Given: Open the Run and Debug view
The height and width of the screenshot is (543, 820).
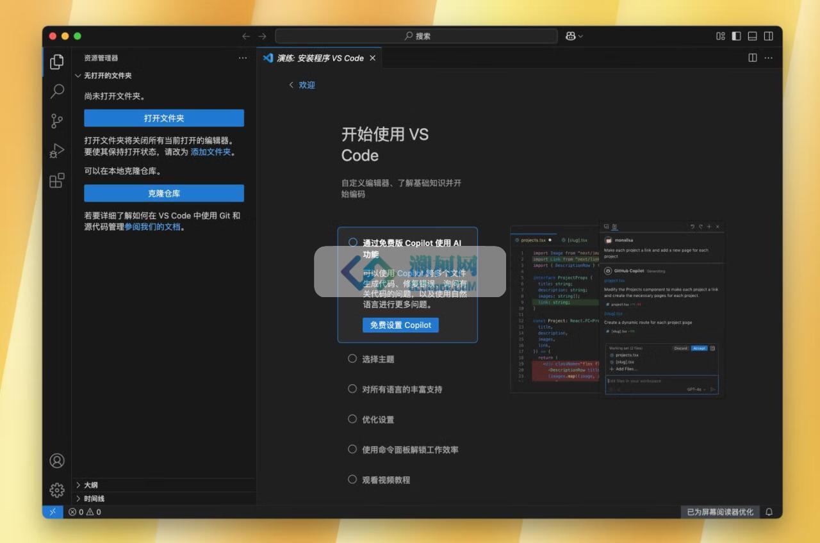Looking at the screenshot, I should pos(57,151).
